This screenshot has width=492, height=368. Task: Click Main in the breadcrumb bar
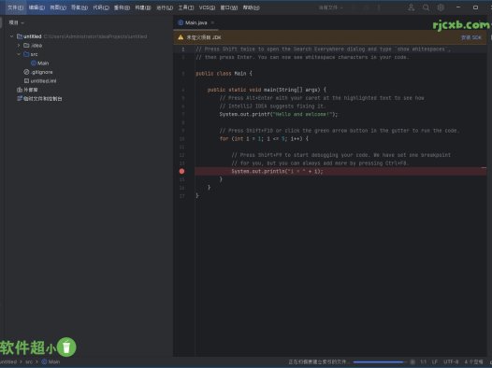click(x=51, y=362)
